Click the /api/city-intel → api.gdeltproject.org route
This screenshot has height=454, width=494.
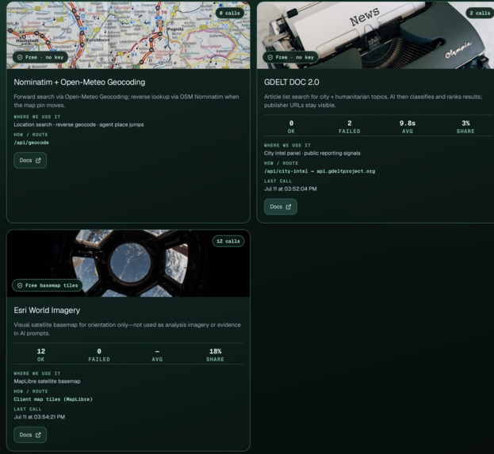[320, 171]
